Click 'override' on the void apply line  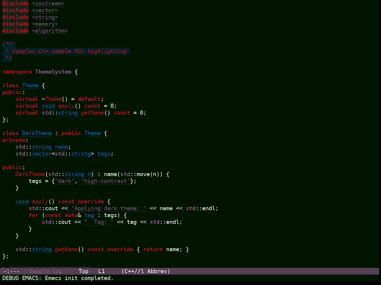click(91, 202)
